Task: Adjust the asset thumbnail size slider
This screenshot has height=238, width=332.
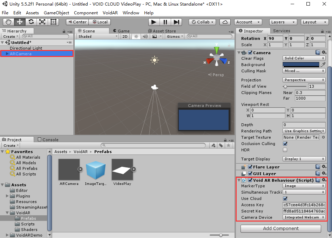Action: click(x=219, y=235)
